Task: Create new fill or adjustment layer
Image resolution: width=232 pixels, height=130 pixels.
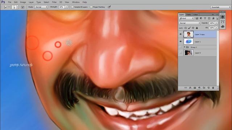Action: (x=199, y=88)
